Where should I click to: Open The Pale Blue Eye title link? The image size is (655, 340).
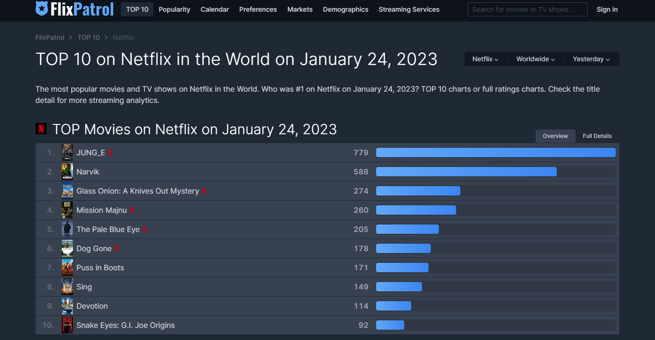pyautogui.click(x=108, y=230)
